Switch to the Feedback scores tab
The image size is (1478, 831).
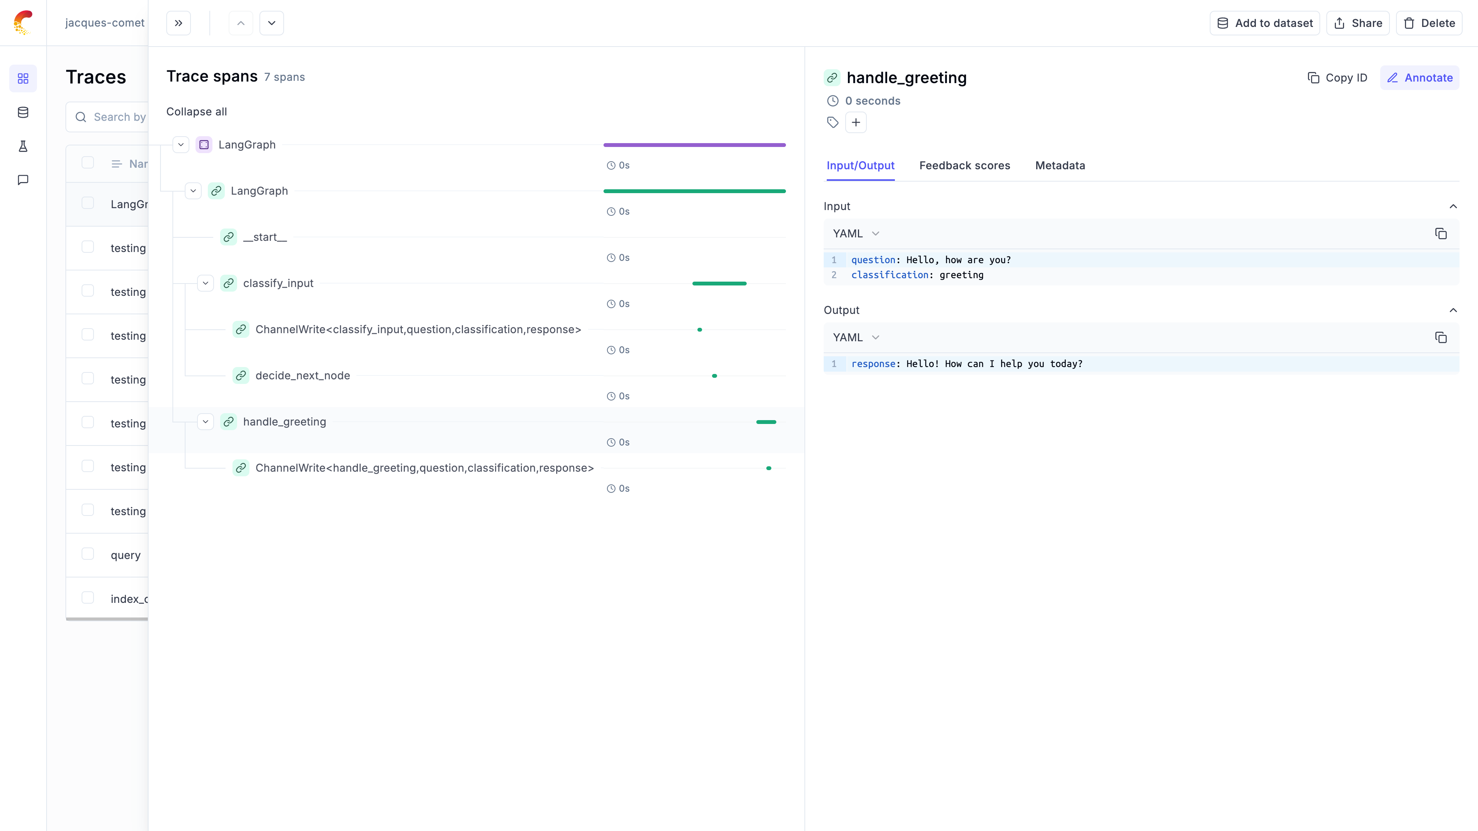[x=964, y=166]
